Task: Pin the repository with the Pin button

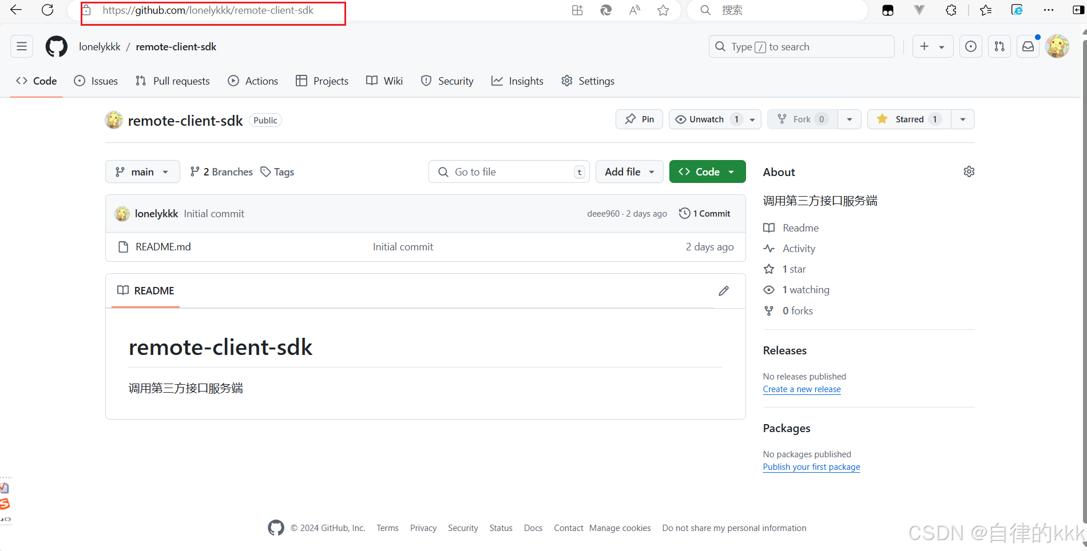Action: click(639, 119)
